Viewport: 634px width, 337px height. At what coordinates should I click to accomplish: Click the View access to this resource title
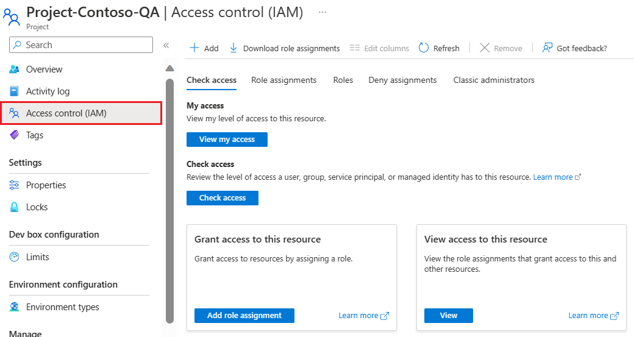tap(486, 239)
